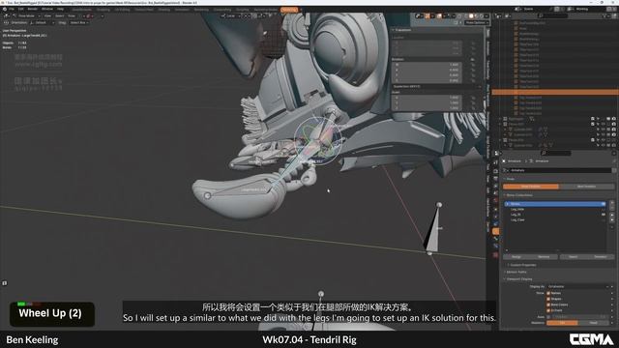Open the Edit menu
Screen dimensions: 619x348
(x=20, y=9)
